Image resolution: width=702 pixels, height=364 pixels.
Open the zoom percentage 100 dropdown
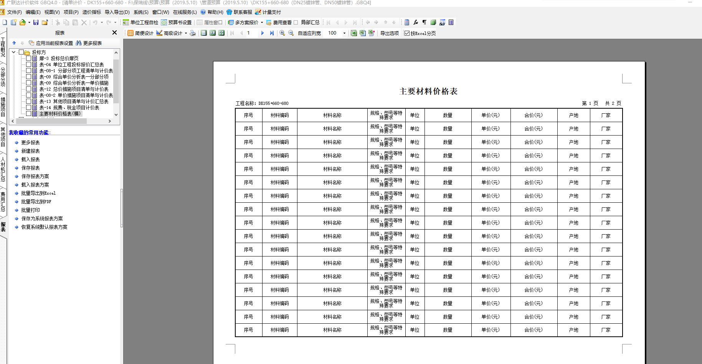tap(344, 33)
